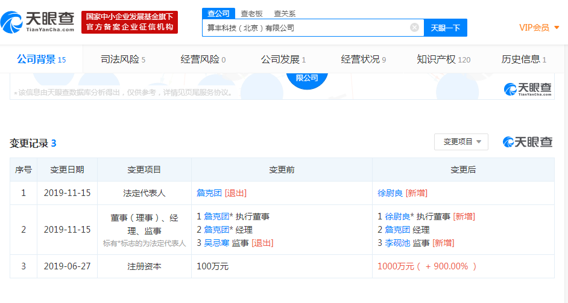Image resolution: width=568 pixels, height=303 pixels.
Task: Click the 变更后 column header
Action: pos(463,170)
